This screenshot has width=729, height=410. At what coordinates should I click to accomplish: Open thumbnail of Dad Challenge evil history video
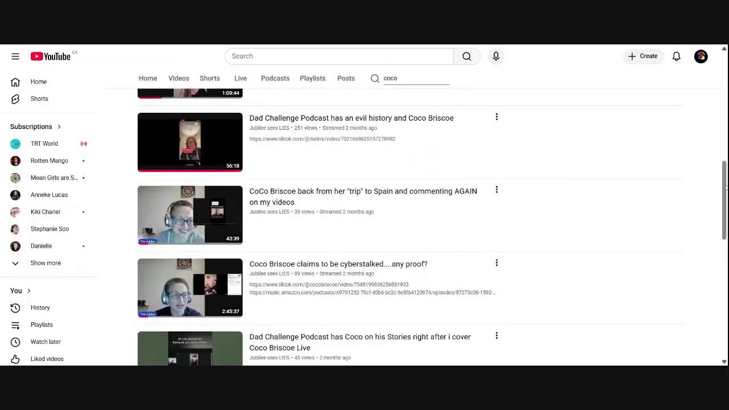[190, 142]
